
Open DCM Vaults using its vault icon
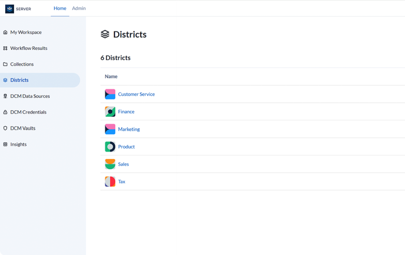tap(5, 128)
